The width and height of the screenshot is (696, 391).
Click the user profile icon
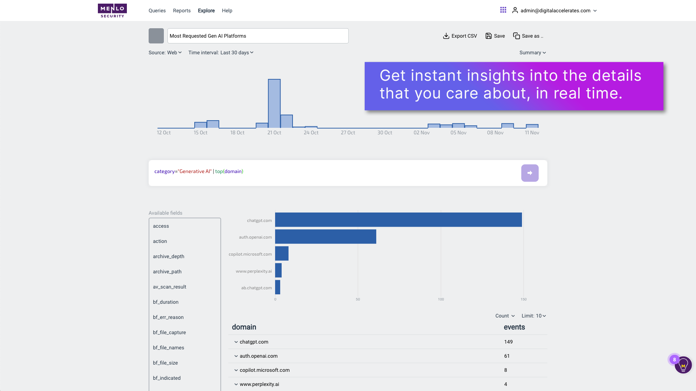[x=515, y=10]
